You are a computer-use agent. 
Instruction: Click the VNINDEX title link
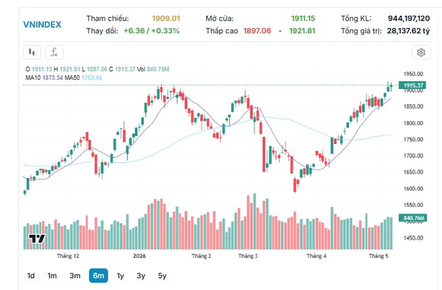[42, 24]
